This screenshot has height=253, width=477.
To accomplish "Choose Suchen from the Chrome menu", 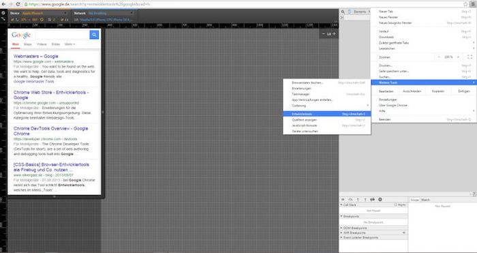I will pyautogui.click(x=423, y=77).
